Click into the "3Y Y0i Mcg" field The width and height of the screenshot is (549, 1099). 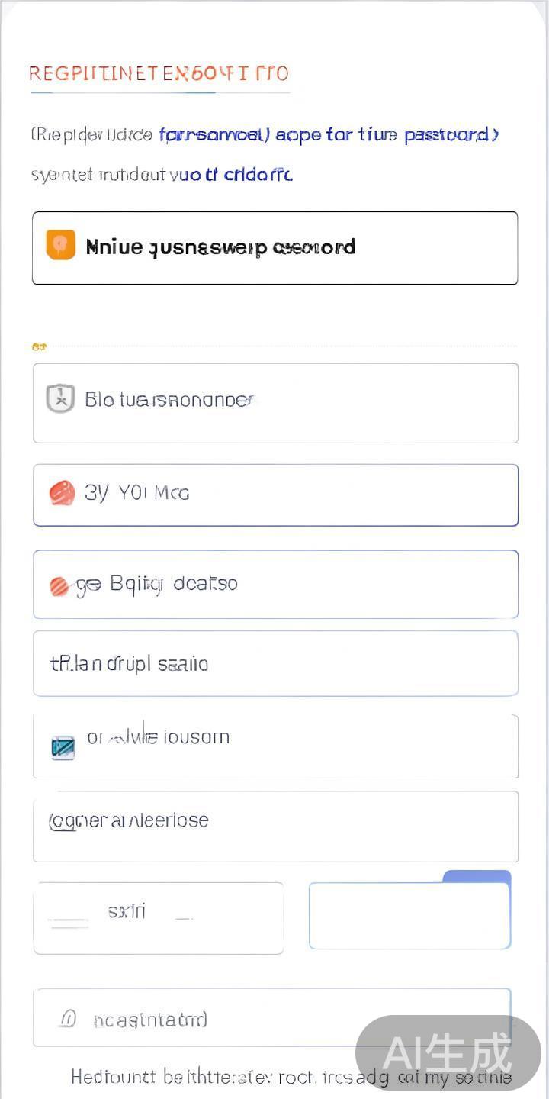(x=305, y=495)
